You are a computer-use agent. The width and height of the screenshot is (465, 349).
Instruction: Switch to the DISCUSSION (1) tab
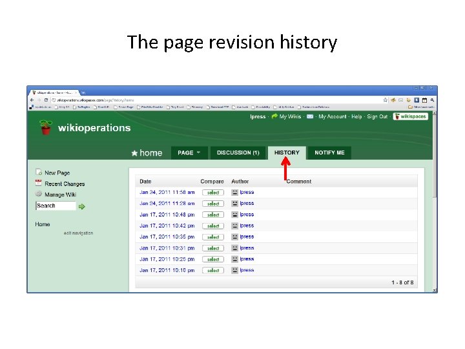point(238,153)
